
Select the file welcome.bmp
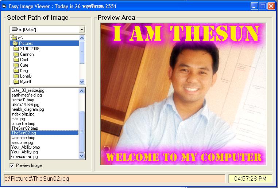(23, 138)
